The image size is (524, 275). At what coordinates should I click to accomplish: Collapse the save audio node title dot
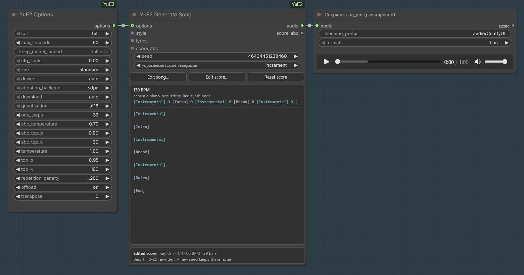point(319,15)
